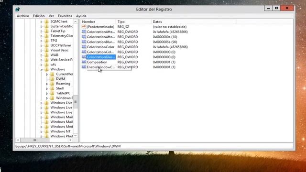Sort by the Tipo column header

pos(133,21)
